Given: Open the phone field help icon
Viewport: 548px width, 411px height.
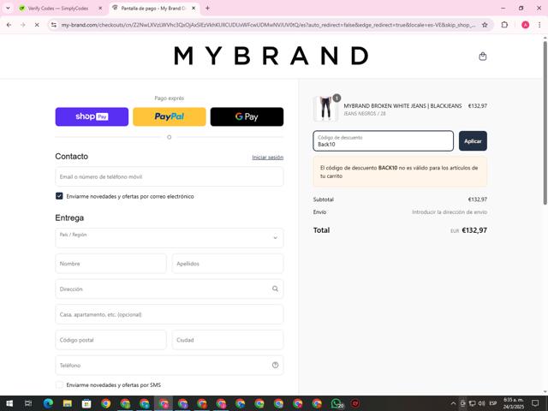Looking at the screenshot, I should pyautogui.click(x=275, y=365).
